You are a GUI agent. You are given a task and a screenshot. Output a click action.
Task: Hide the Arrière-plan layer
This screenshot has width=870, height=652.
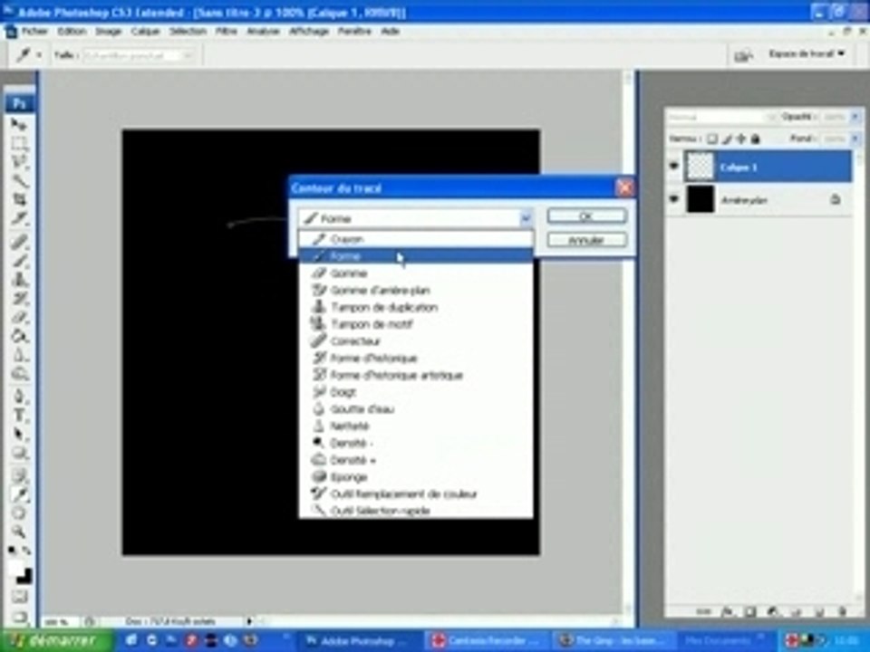(x=673, y=198)
